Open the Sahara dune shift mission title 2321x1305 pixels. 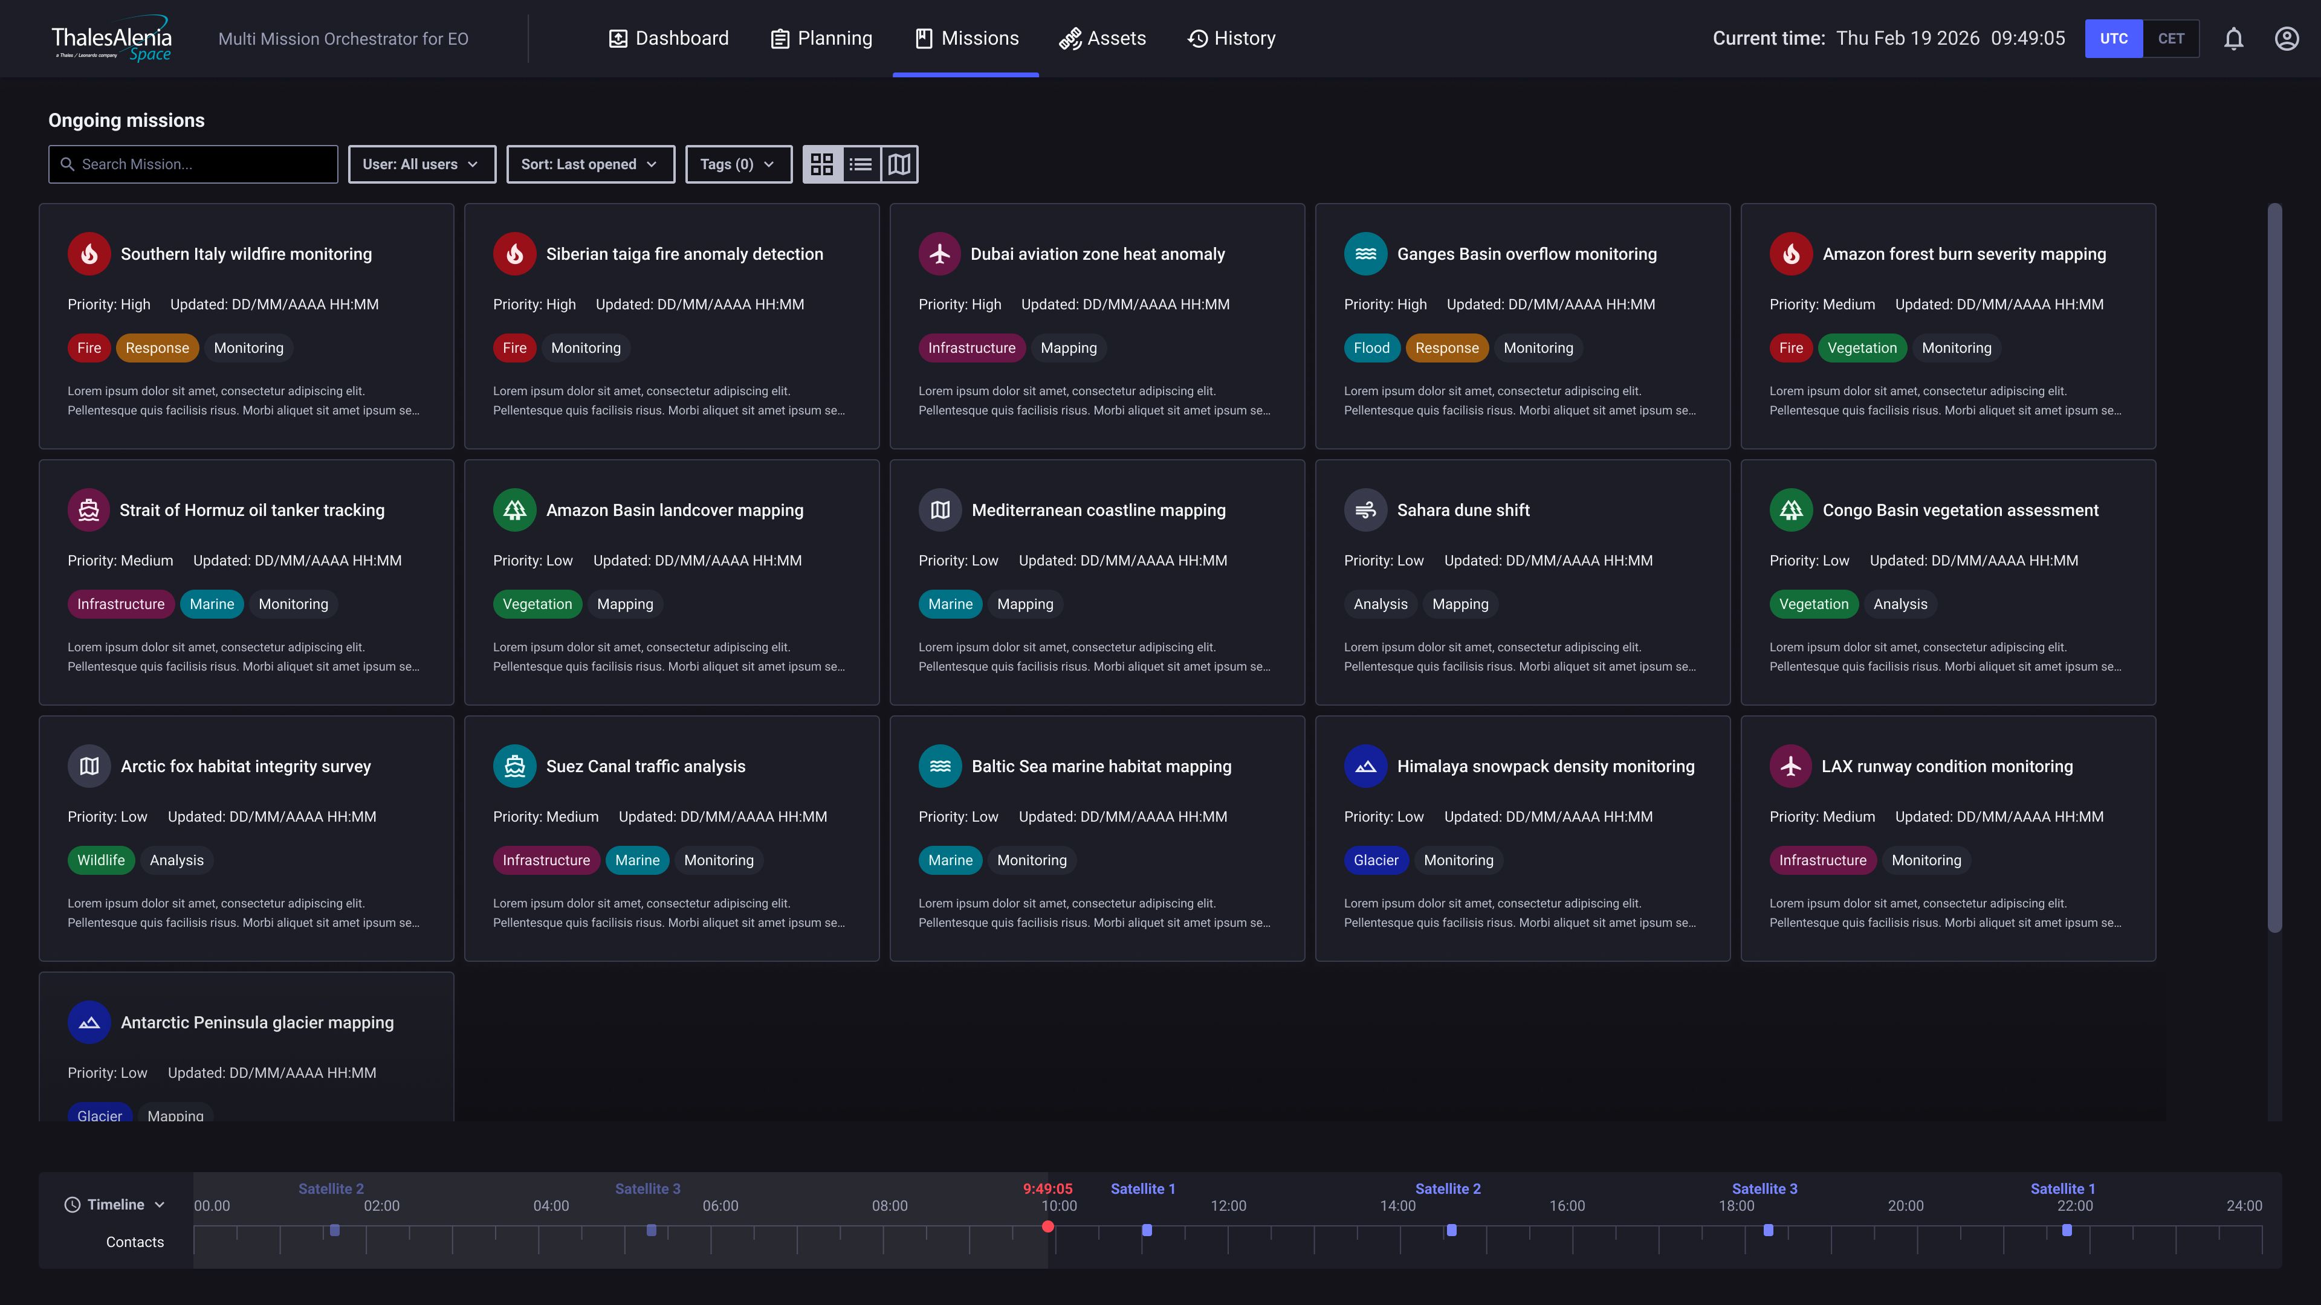pyautogui.click(x=1463, y=511)
